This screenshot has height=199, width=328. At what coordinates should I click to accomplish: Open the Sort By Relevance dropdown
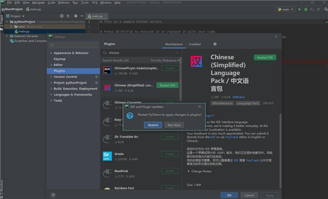(x=165, y=61)
